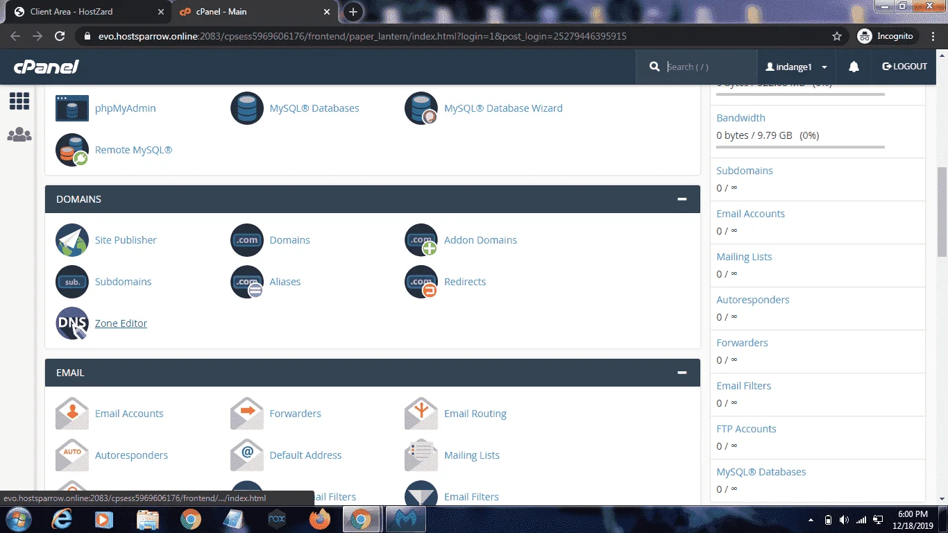Click the Incognito profile indicator

tap(887, 36)
